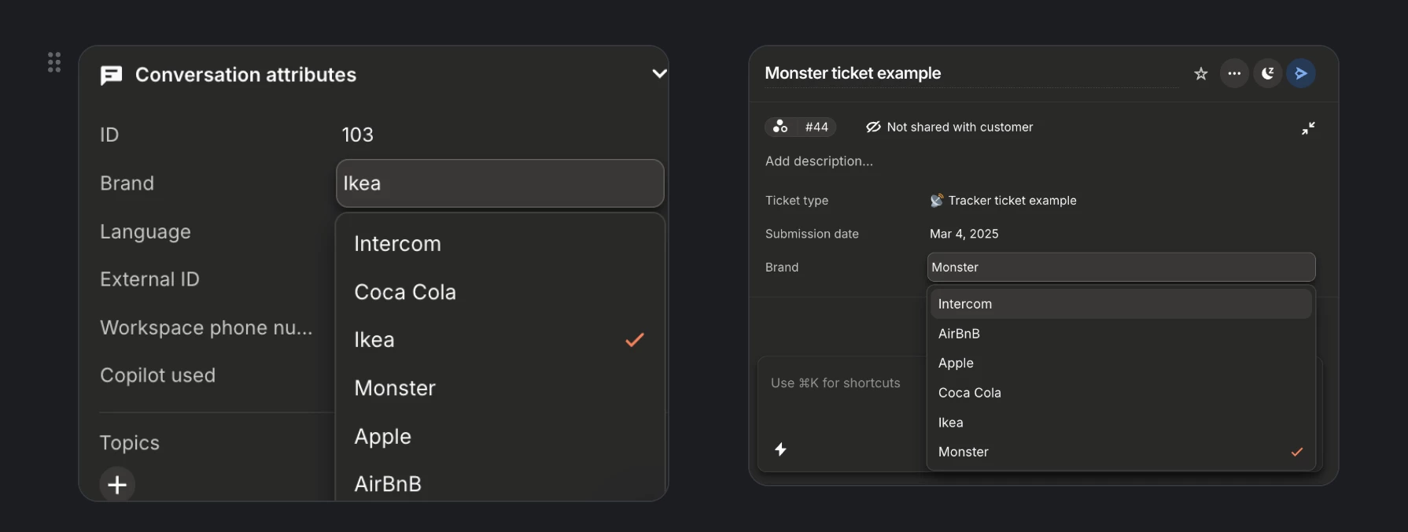1408x532 pixels.
Task: Click the Language attribute label
Action: click(146, 232)
